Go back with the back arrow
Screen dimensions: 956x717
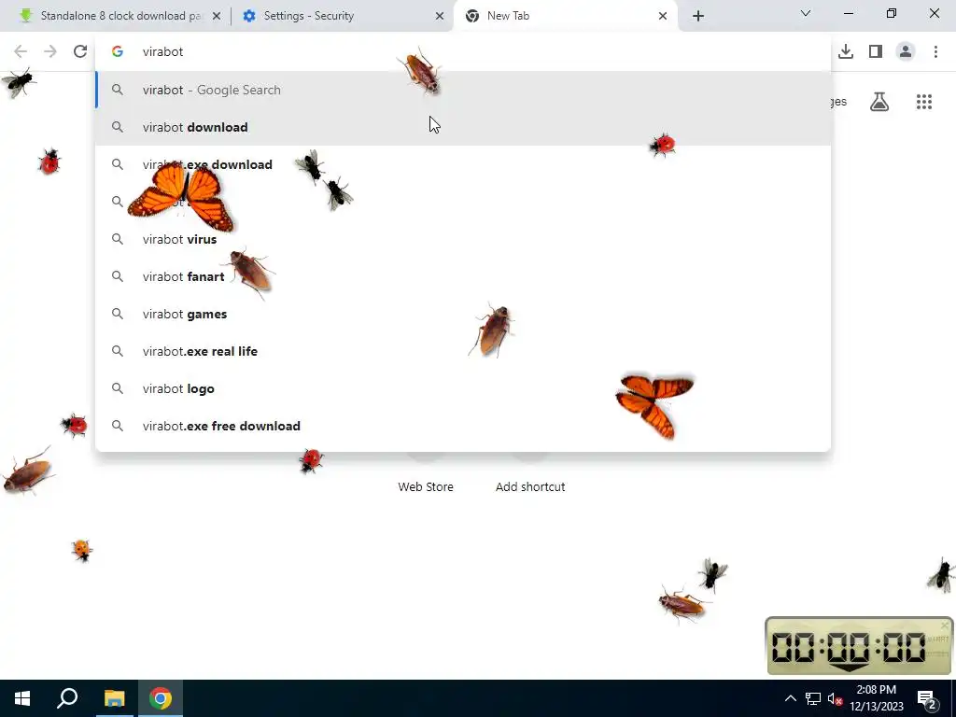click(21, 51)
